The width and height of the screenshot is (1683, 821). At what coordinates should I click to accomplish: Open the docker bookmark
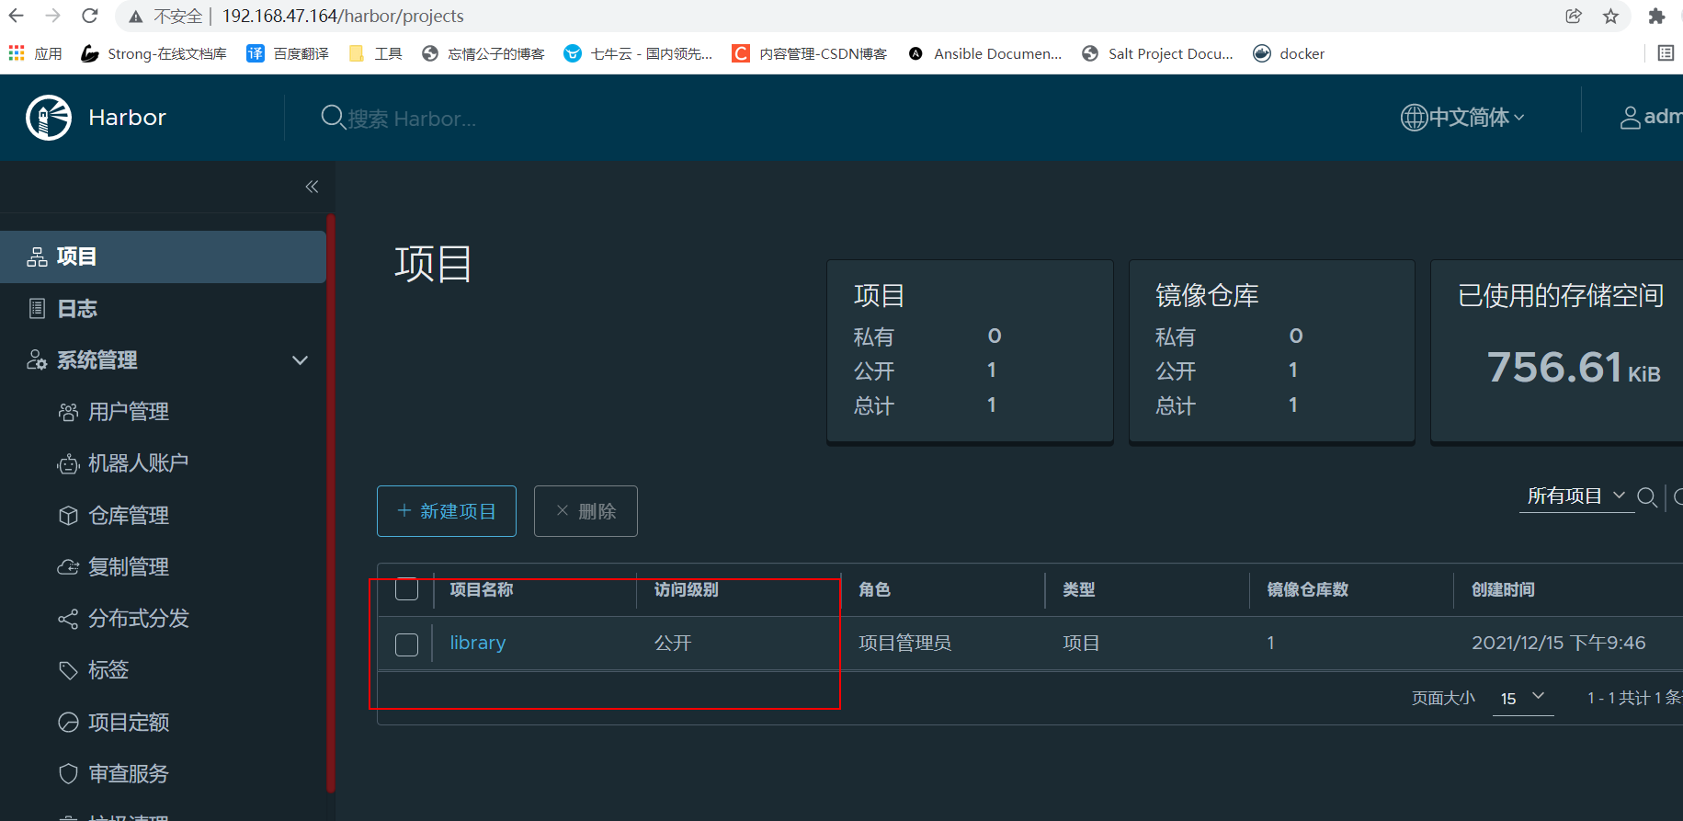[1289, 53]
